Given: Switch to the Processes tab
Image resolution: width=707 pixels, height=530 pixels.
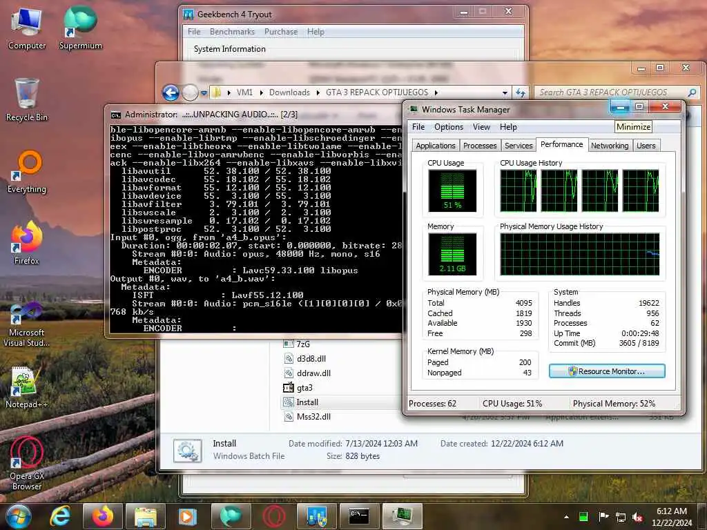Looking at the screenshot, I should (x=480, y=146).
